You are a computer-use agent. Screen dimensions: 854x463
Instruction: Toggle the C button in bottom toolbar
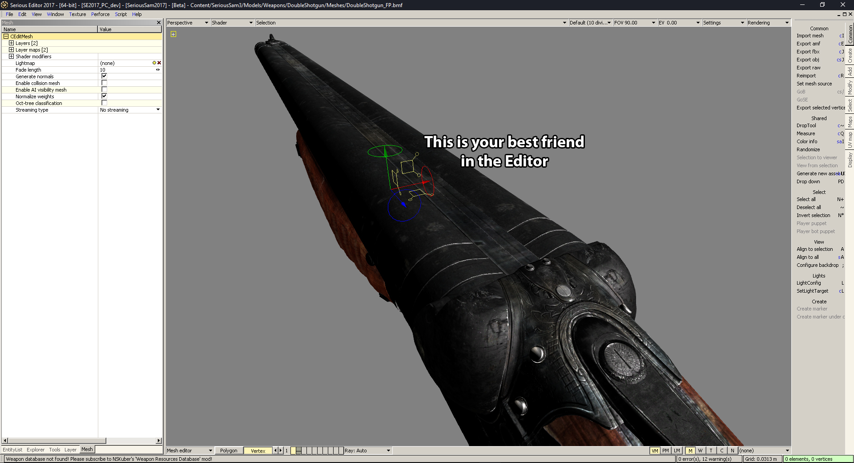(x=721, y=451)
